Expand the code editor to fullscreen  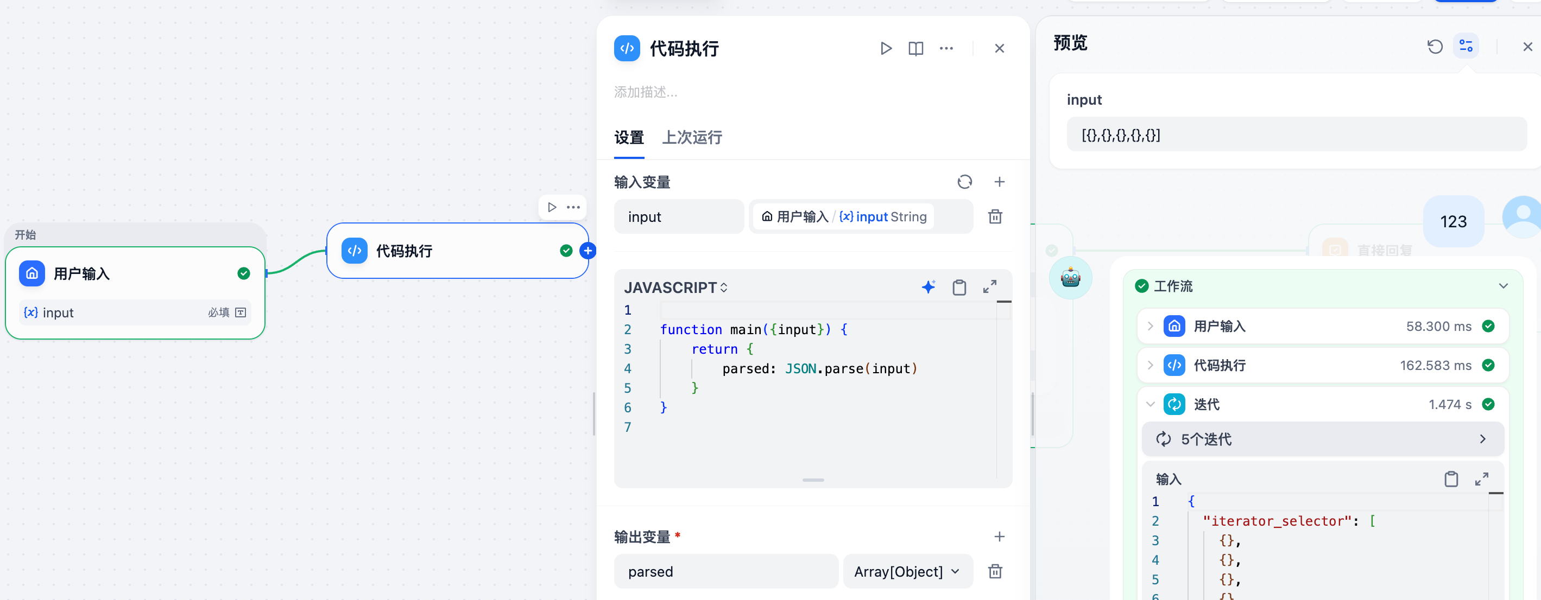(989, 288)
